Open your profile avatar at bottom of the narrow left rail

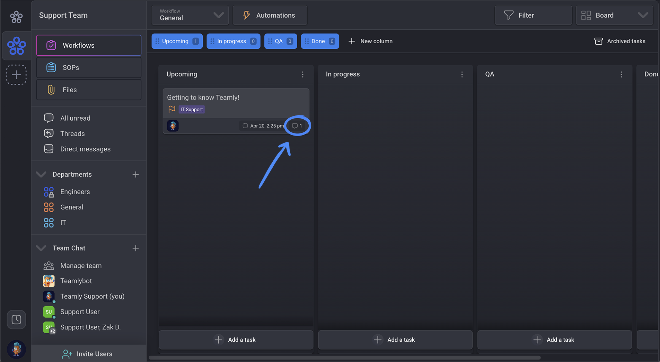pyautogui.click(x=16, y=349)
